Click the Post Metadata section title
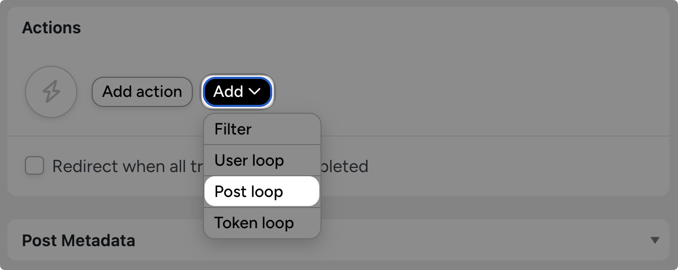The width and height of the screenshot is (678, 270). [78, 240]
